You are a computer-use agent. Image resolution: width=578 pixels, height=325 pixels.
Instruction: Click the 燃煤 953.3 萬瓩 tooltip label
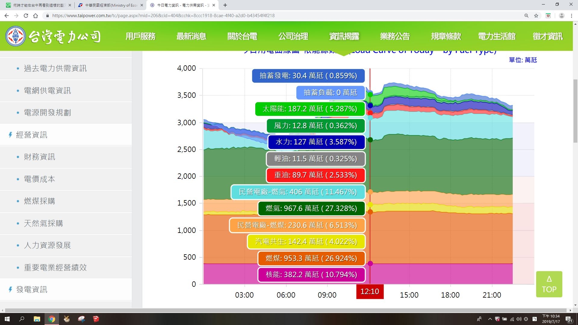click(311, 258)
